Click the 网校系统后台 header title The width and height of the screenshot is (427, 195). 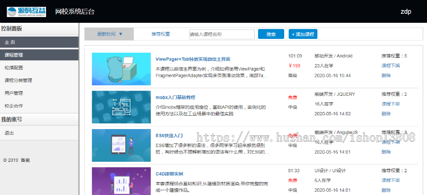75,12
